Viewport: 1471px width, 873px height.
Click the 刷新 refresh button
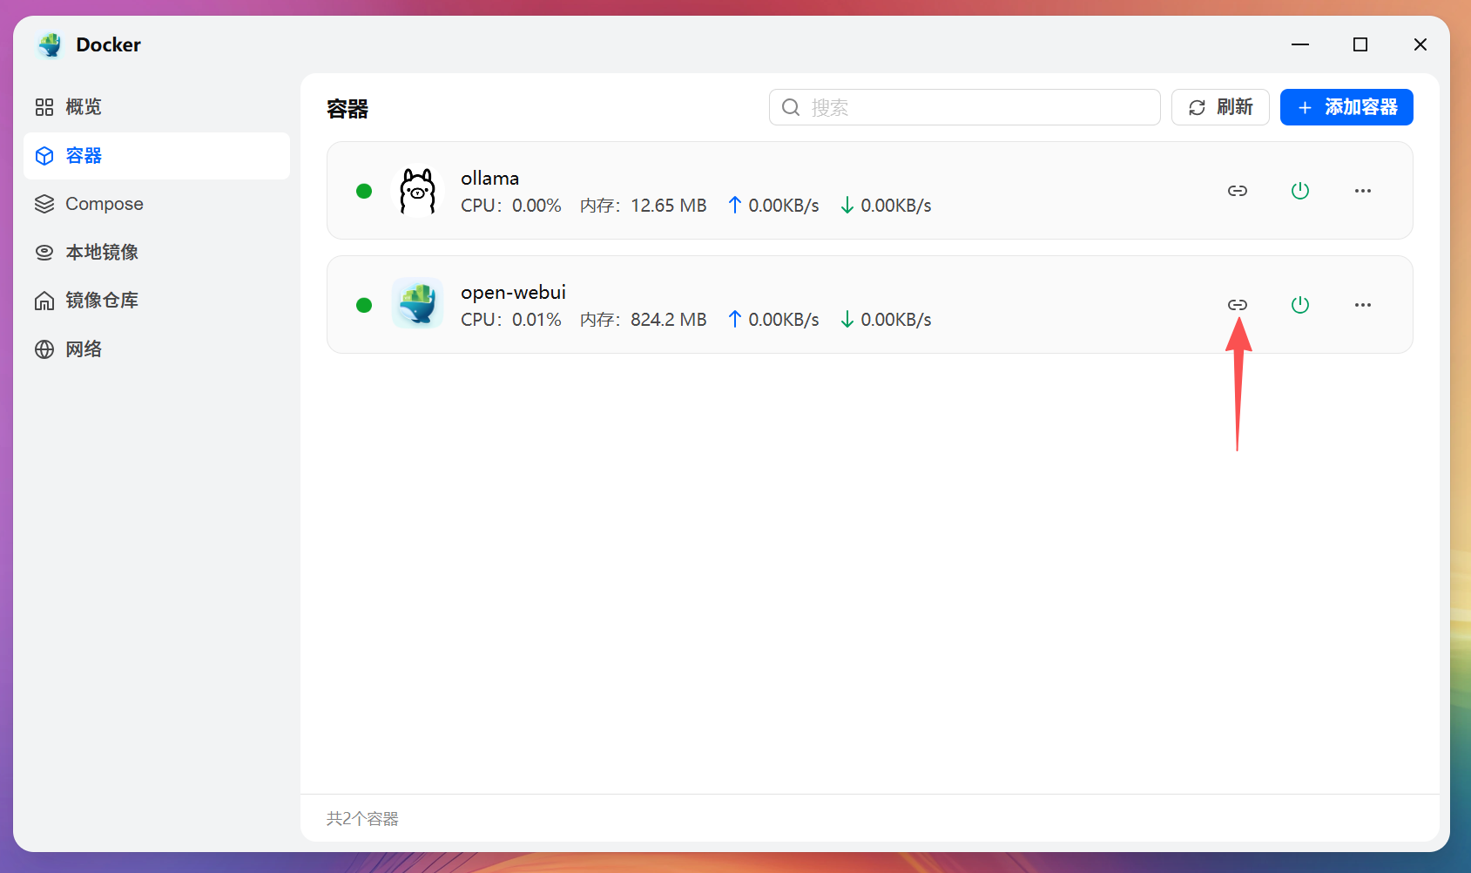pyautogui.click(x=1219, y=107)
